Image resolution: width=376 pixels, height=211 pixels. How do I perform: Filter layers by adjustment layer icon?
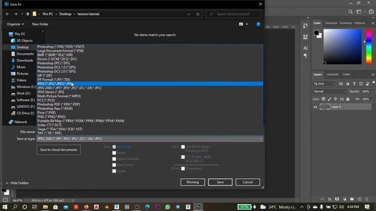pyautogui.click(x=347, y=84)
